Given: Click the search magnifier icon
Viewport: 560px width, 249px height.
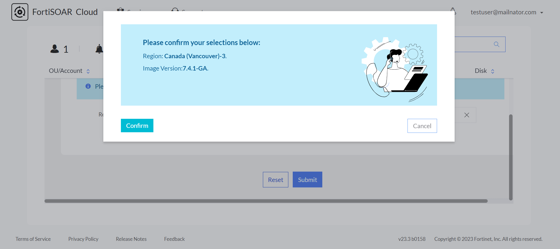Looking at the screenshot, I should tap(496, 44).
